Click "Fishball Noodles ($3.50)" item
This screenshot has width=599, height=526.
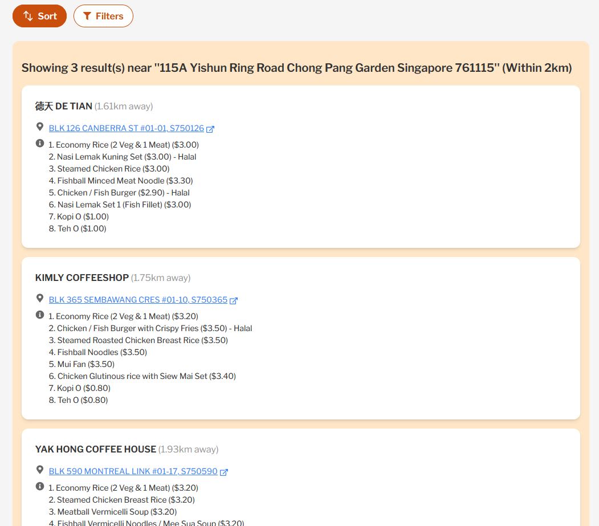pyautogui.click(x=98, y=352)
